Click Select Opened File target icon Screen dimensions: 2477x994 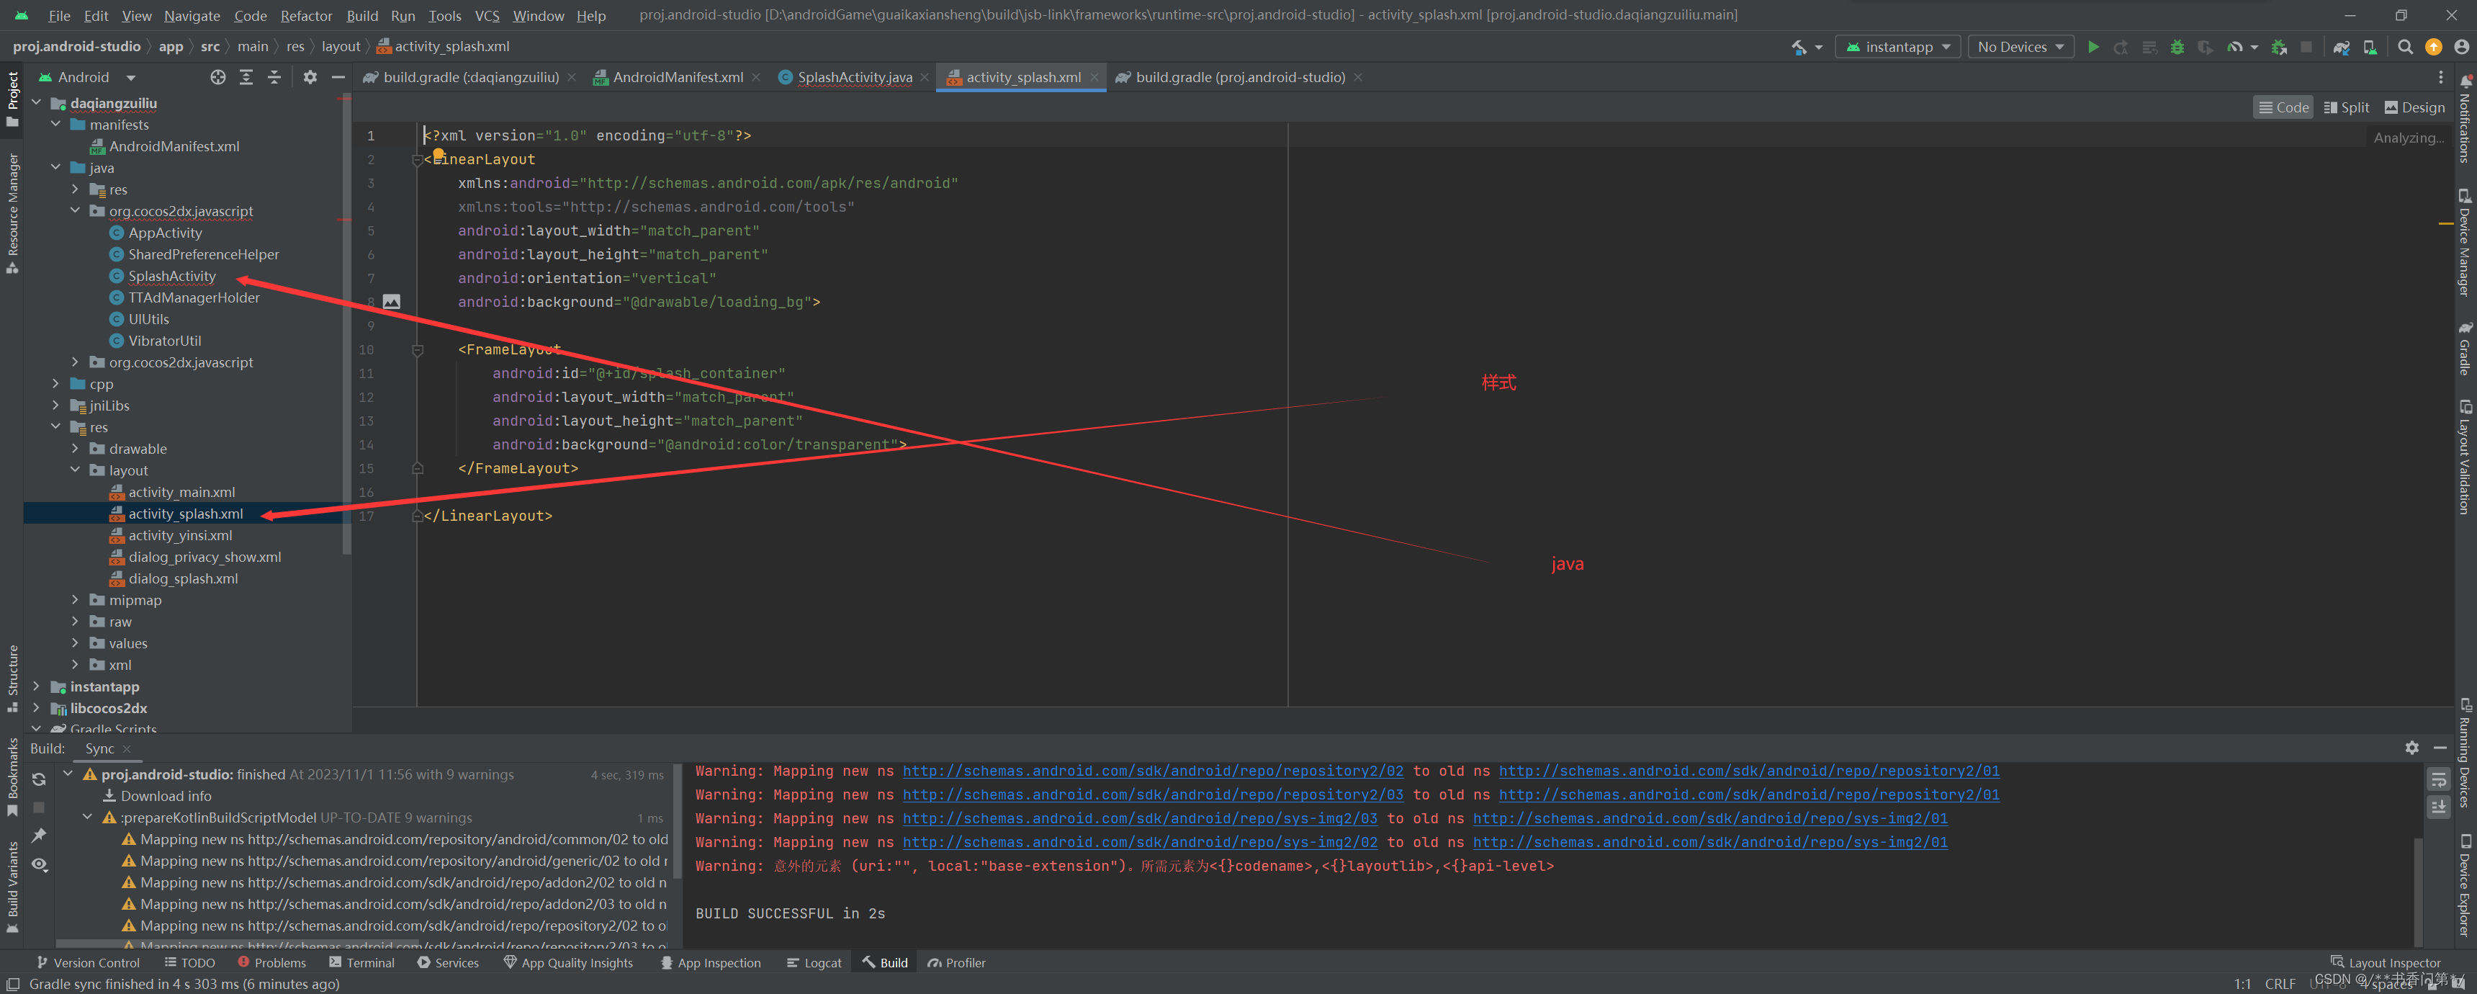click(218, 77)
